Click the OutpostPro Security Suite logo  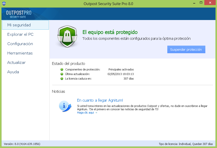tap(19, 14)
